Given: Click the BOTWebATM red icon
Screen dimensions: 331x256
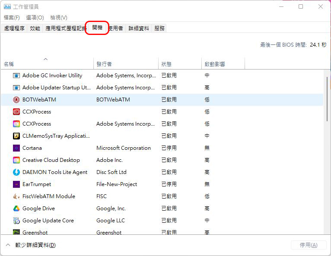Looking at the screenshot, I should (16, 100).
